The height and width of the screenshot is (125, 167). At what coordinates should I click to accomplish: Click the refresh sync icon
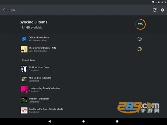tap(155, 10)
